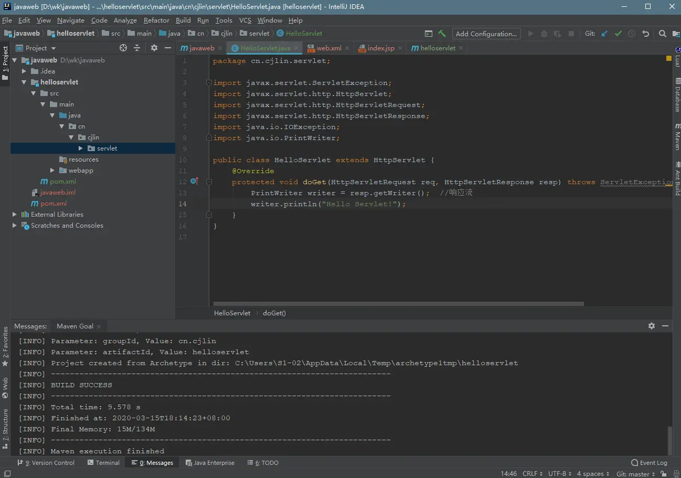Open Search Everywhere magnifier icon
681x478 pixels.
click(x=662, y=34)
